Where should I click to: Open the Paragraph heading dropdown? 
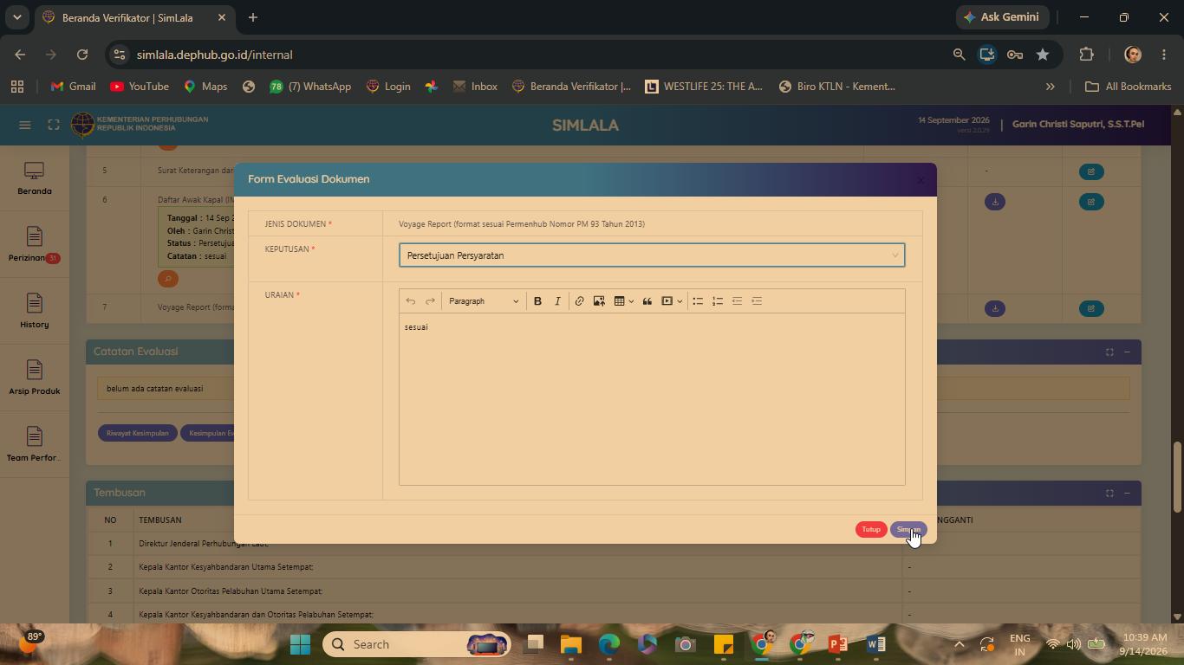coord(483,301)
